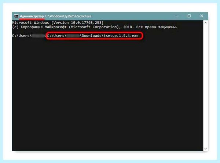
Task: Click the scrollbar down arrow
Action: [206, 149]
